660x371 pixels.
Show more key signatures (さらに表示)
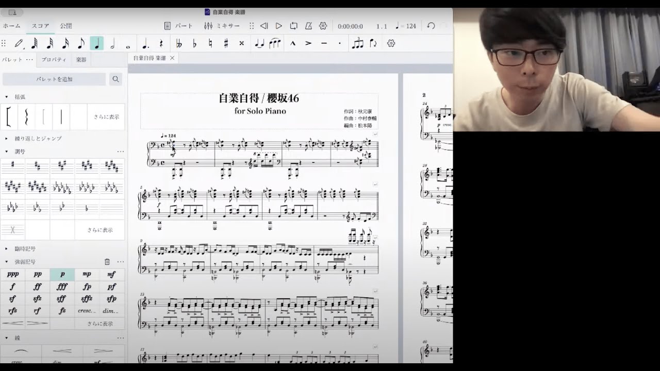[x=100, y=230]
